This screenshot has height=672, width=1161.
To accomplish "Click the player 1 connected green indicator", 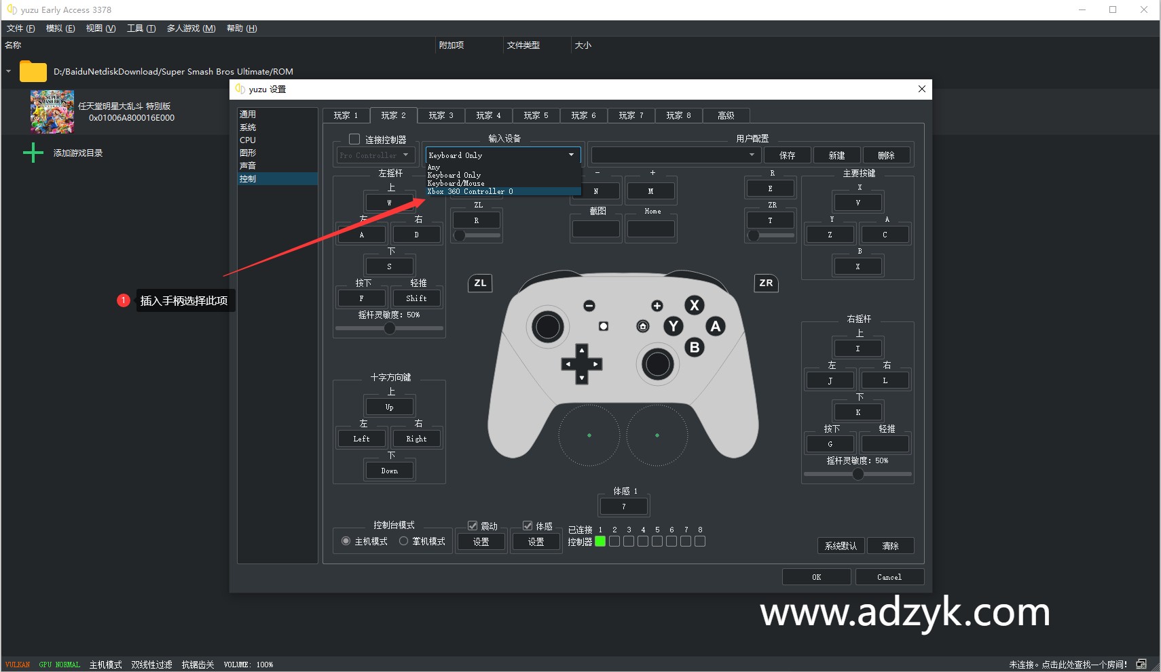I will click(600, 541).
